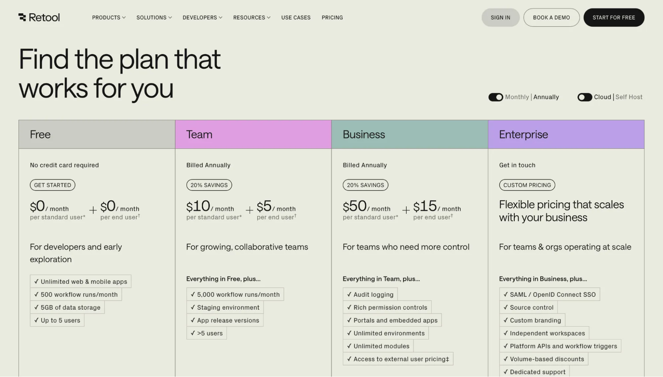Click 'For growing, collaborative teams' description
Image resolution: width=663 pixels, height=377 pixels.
click(x=247, y=247)
